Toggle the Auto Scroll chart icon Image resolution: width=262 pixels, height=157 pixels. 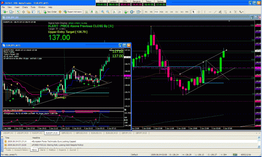[x=114, y=12]
